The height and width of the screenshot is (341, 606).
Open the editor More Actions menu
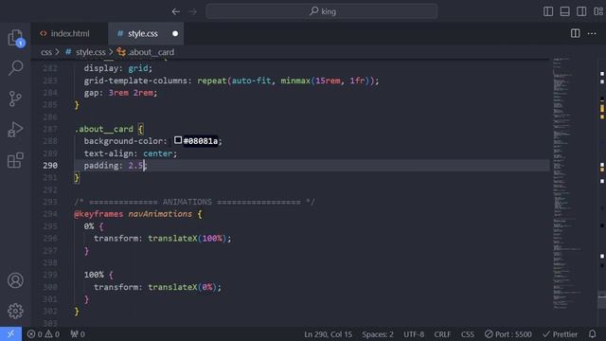coord(592,34)
